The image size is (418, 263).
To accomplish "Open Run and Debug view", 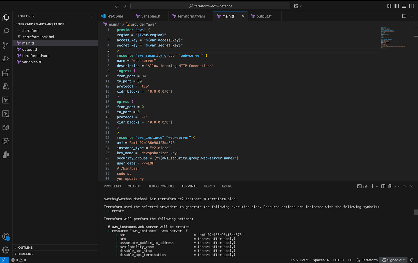I will pos(6,59).
